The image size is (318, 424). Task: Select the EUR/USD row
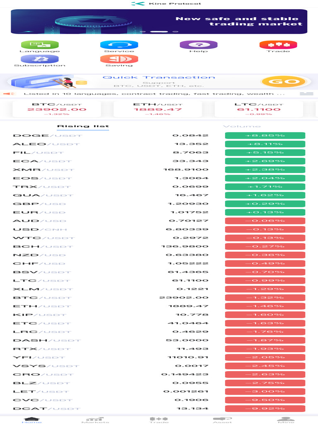coord(159,212)
